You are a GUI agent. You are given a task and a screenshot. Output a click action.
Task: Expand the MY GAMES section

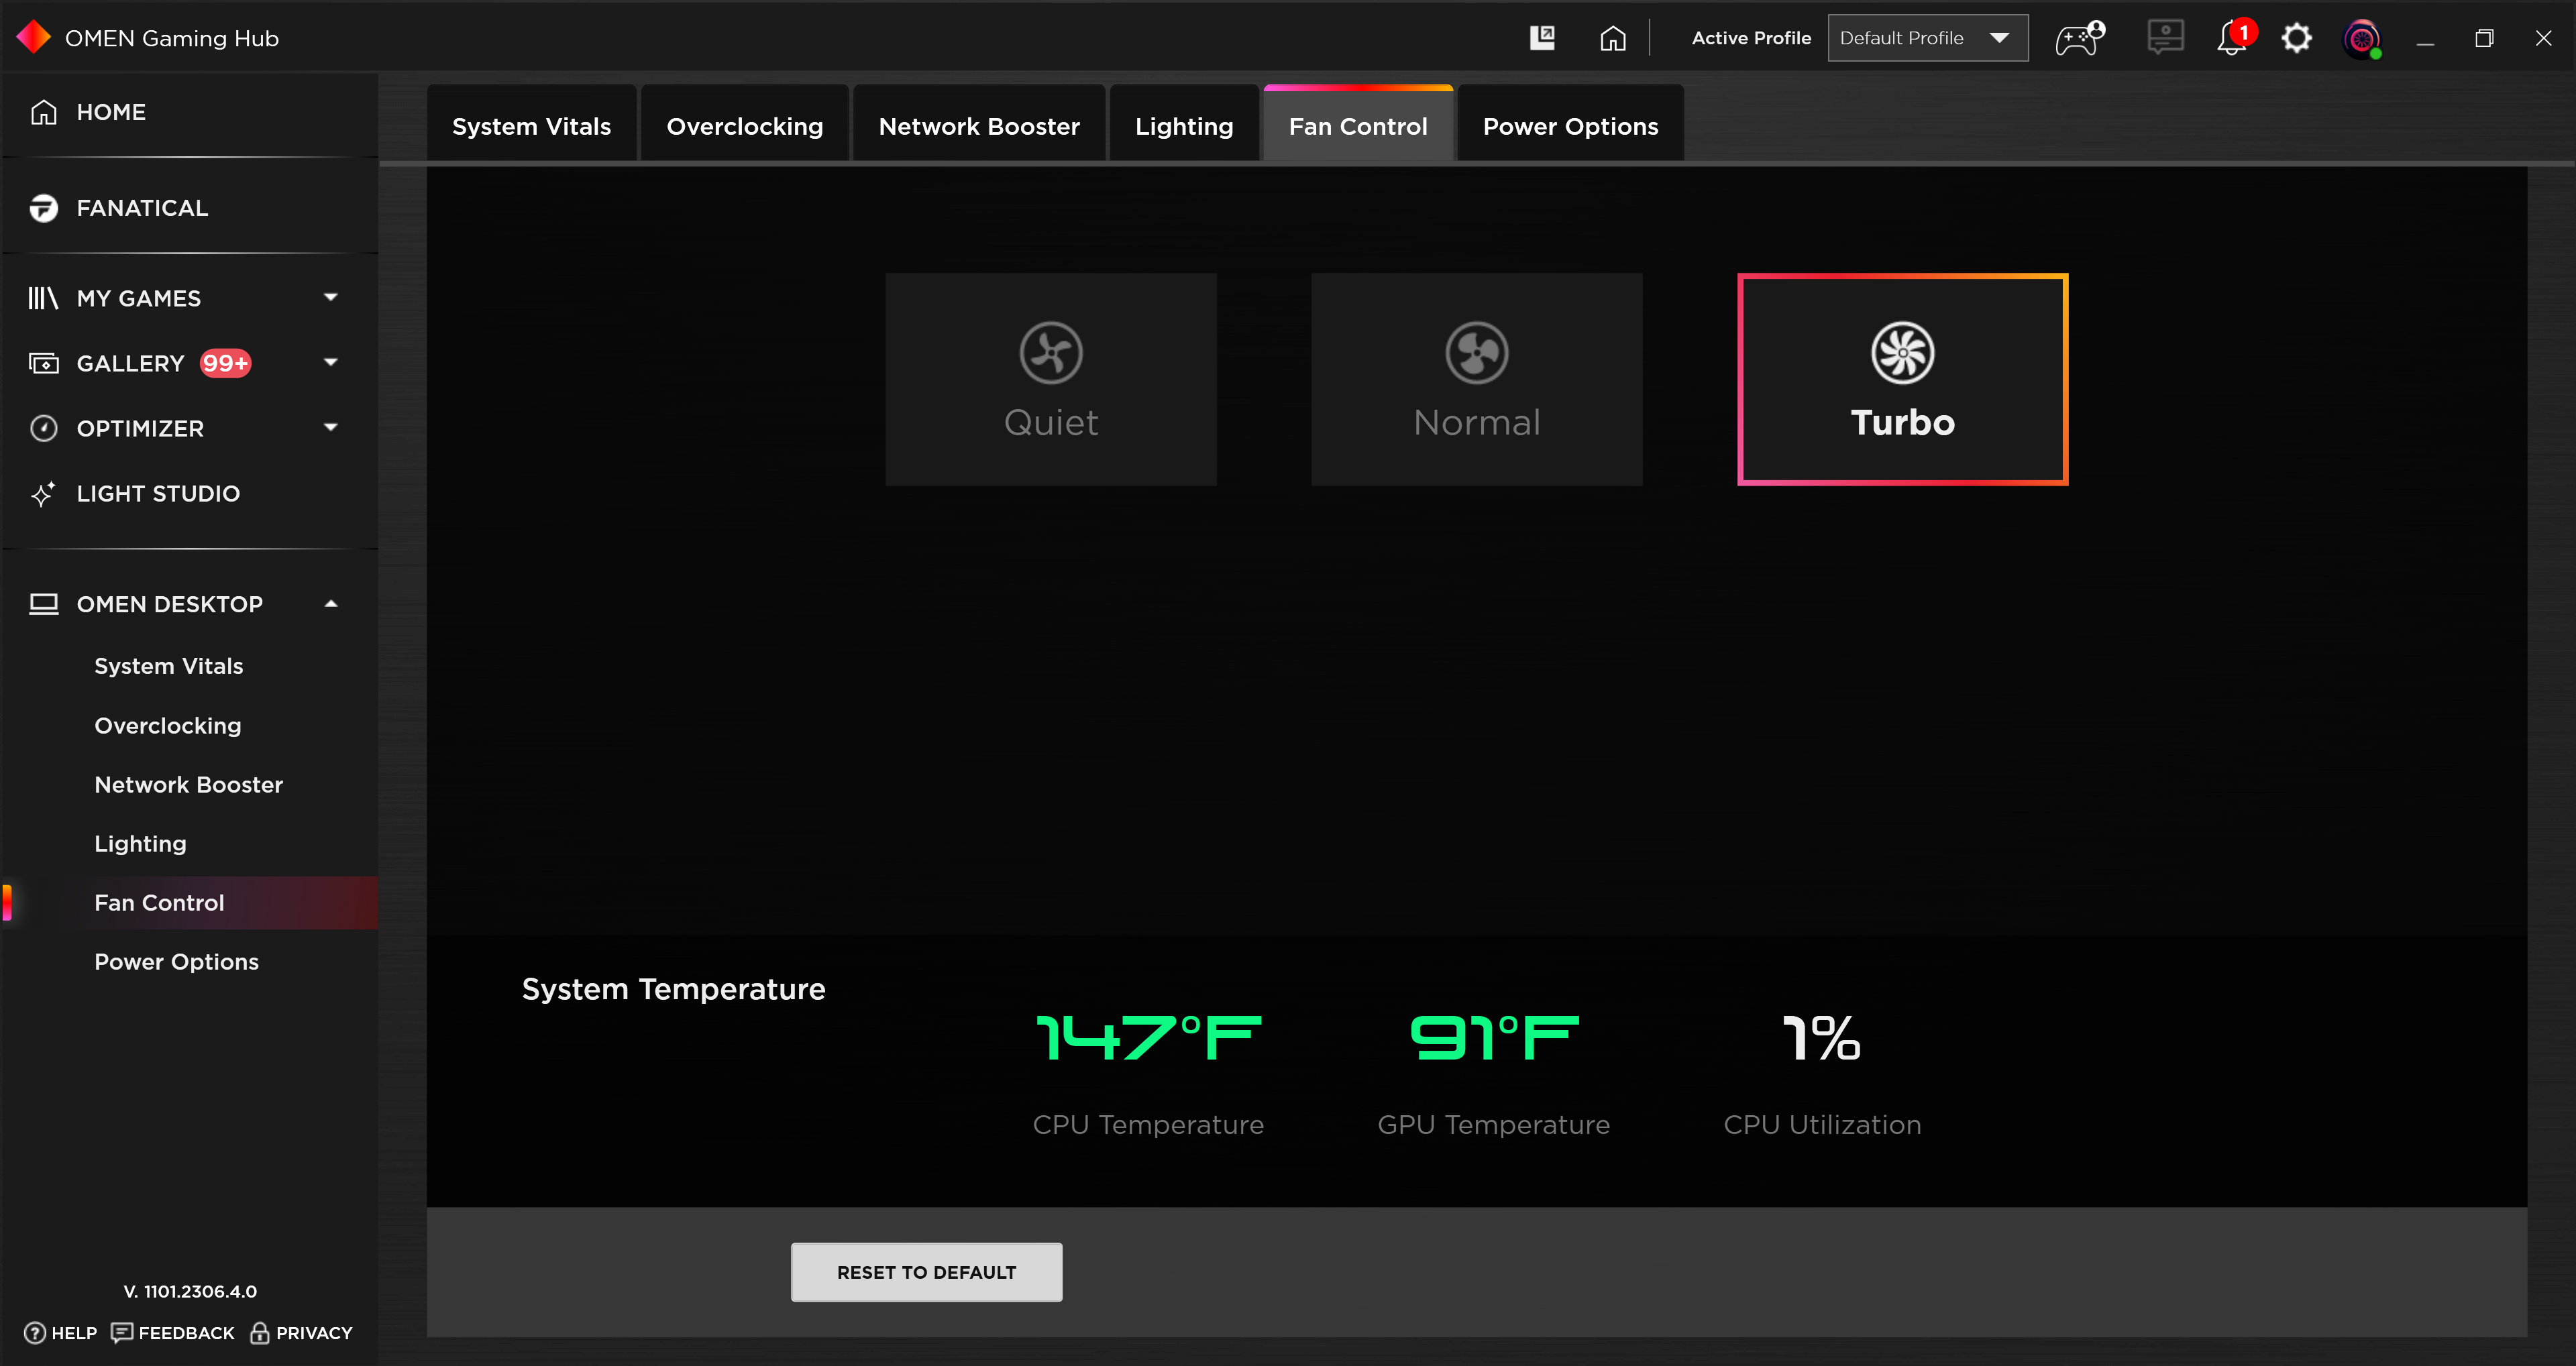coord(331,297)
